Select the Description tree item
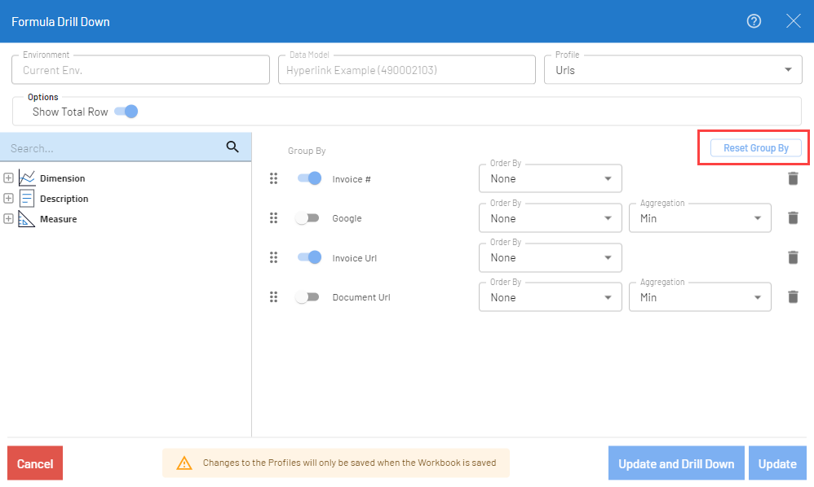This screenshot has height=487, width=814. pyautogui.click(x=64, y=199)
